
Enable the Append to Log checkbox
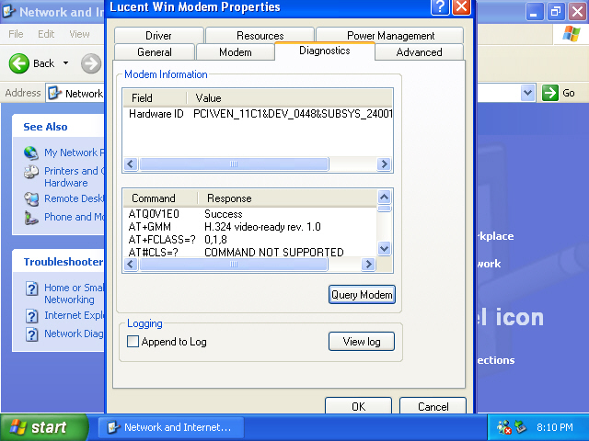[x=133, y=341]
